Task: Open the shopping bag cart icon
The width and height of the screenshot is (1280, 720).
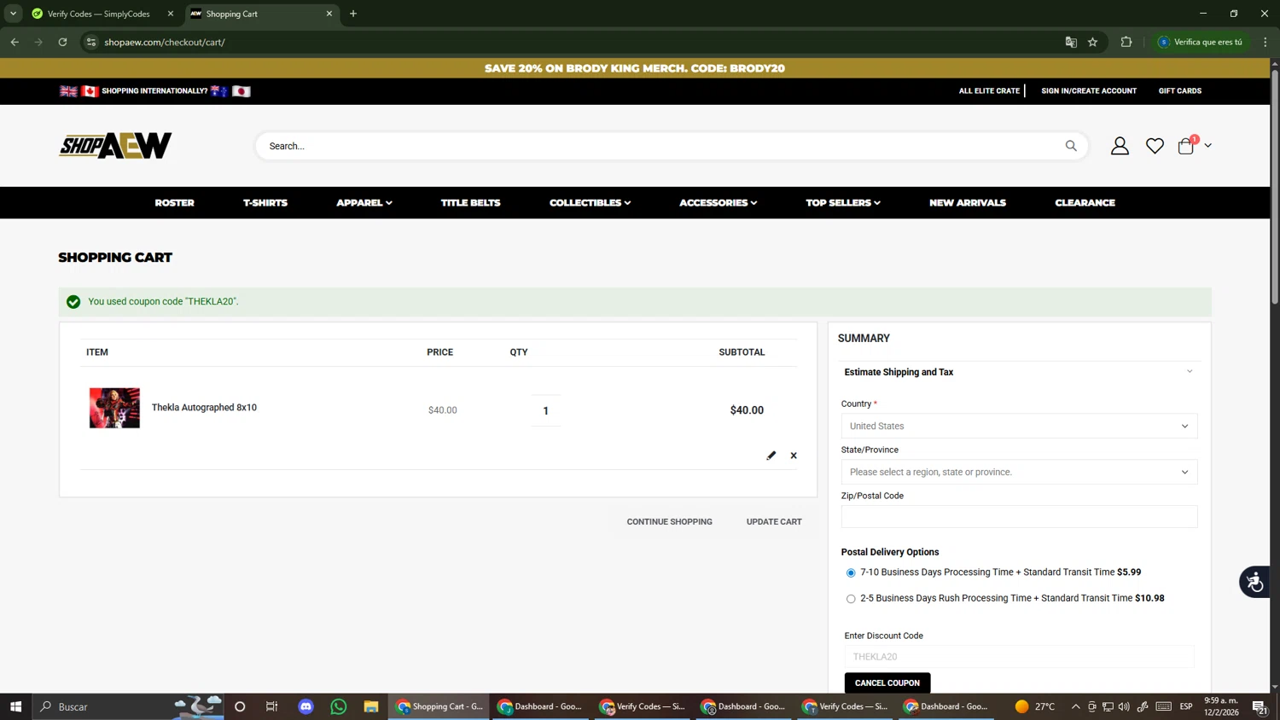Action: click(x=1186, y=146)
